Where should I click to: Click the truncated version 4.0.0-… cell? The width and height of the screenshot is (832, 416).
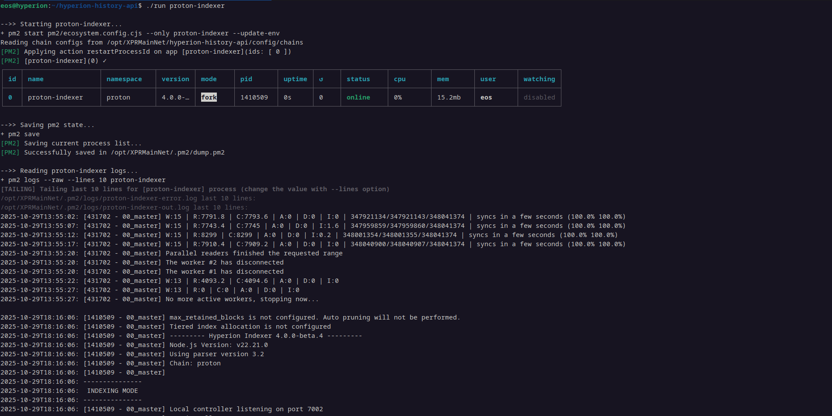coord(175,97)
